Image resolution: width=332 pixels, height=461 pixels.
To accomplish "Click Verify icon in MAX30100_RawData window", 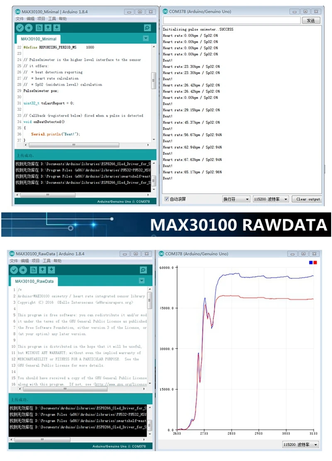I will (x=14, y=270).
